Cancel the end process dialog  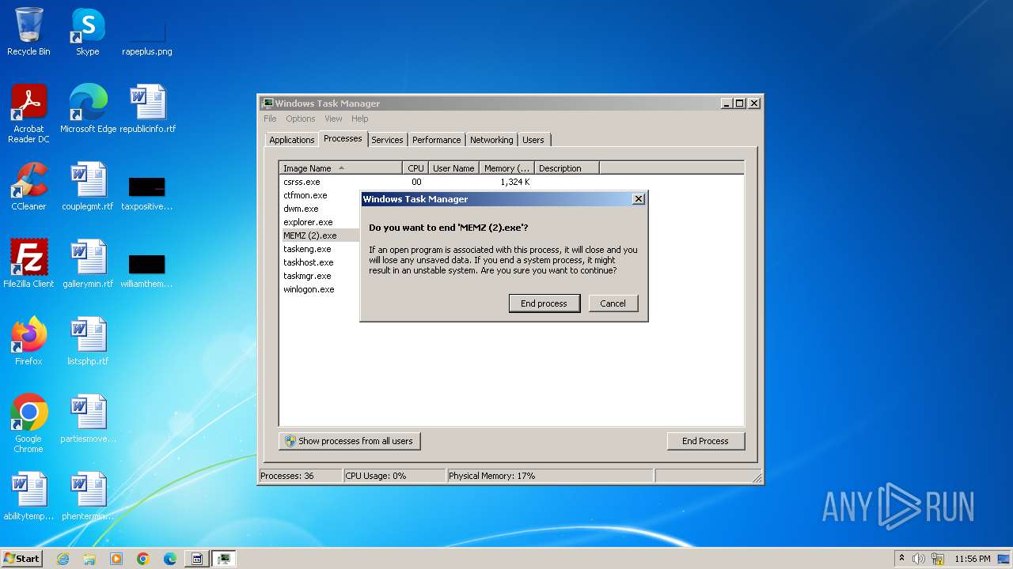click(x=613, y=303)
